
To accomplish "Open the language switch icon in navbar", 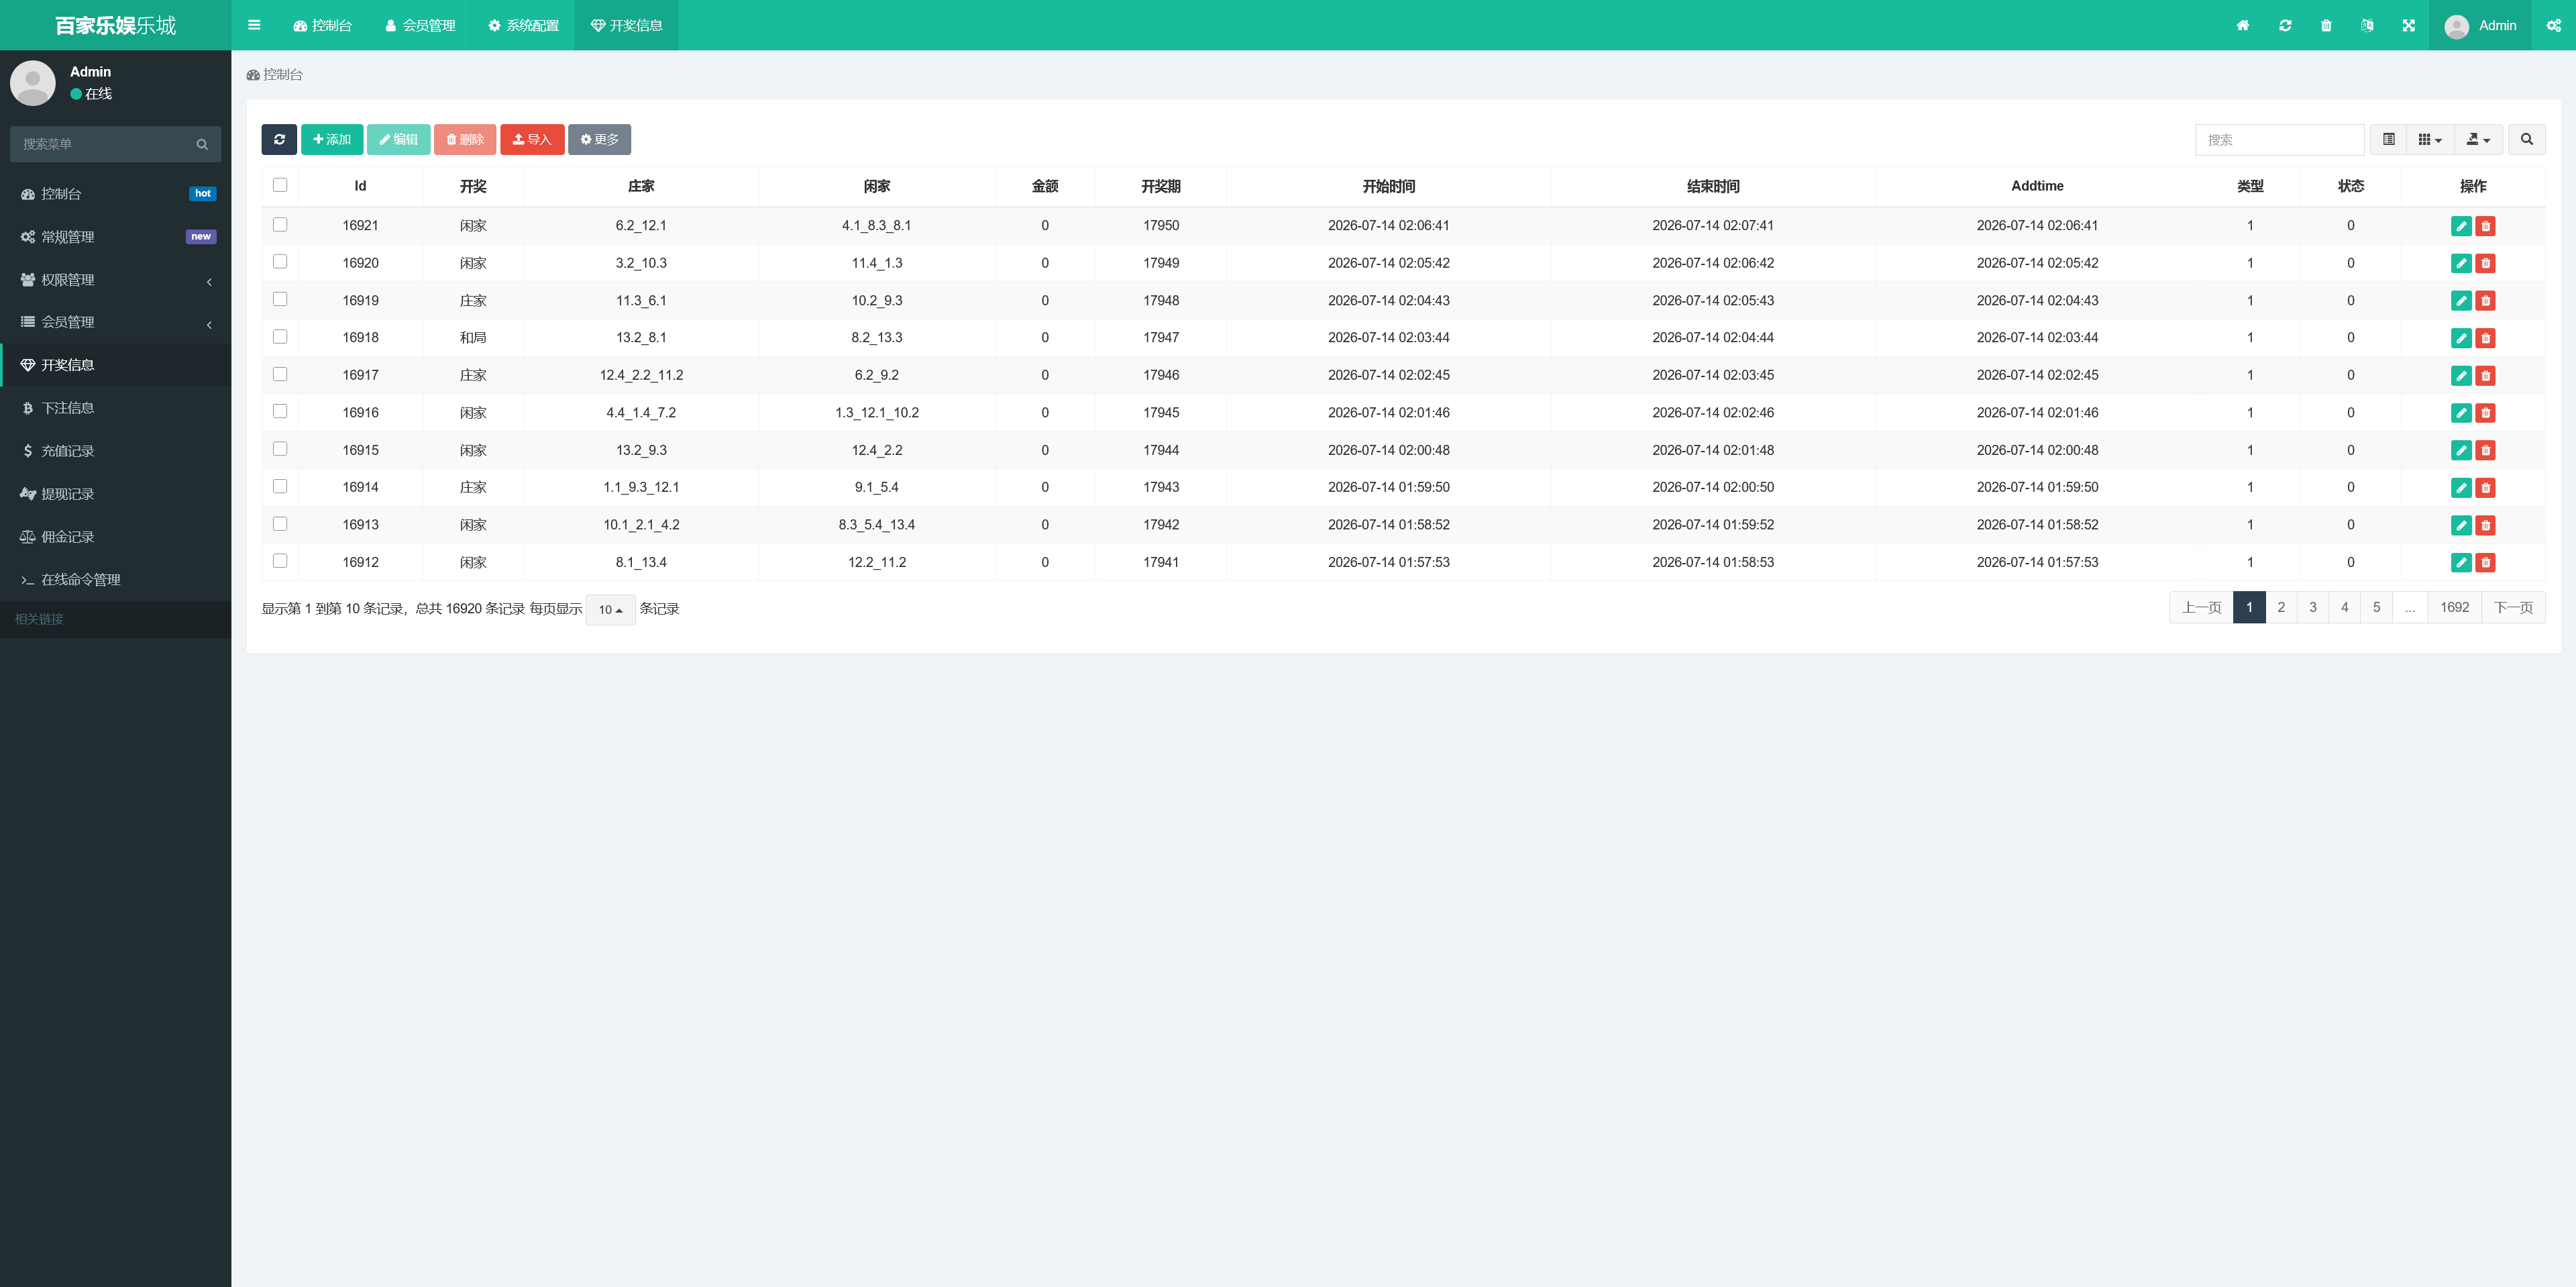I will [2367, 25].
